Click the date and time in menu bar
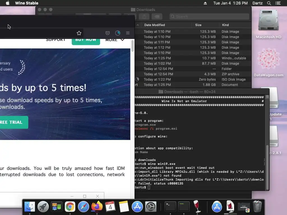The height and width of the screenshot is (215, 287). 230,3
